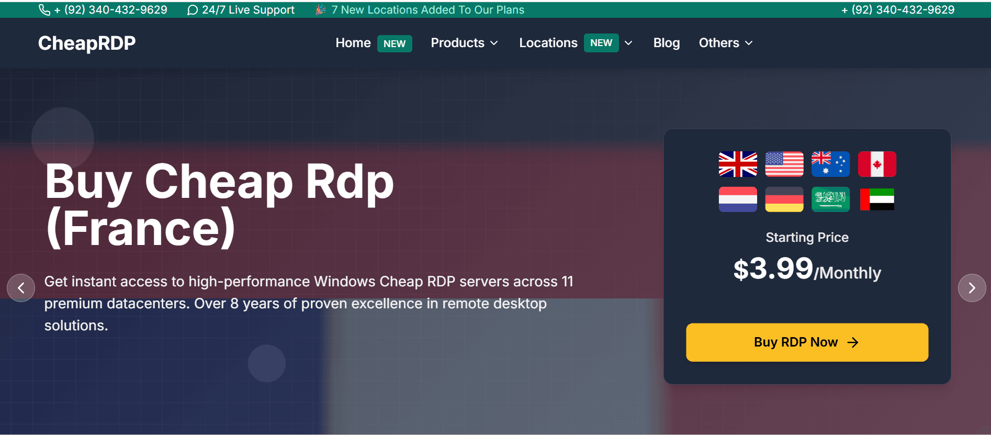Click the party popper icon beside announcement
The height and width of the screenshot is (435, 991).
tap(321, 10)
